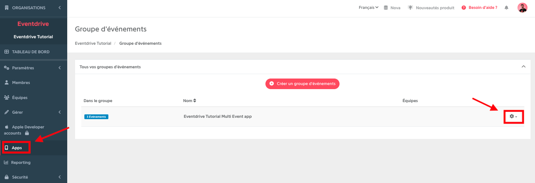Collapse the Tous vos groupes d'événements panel
The image size is (535, 183).
(523, 67)
